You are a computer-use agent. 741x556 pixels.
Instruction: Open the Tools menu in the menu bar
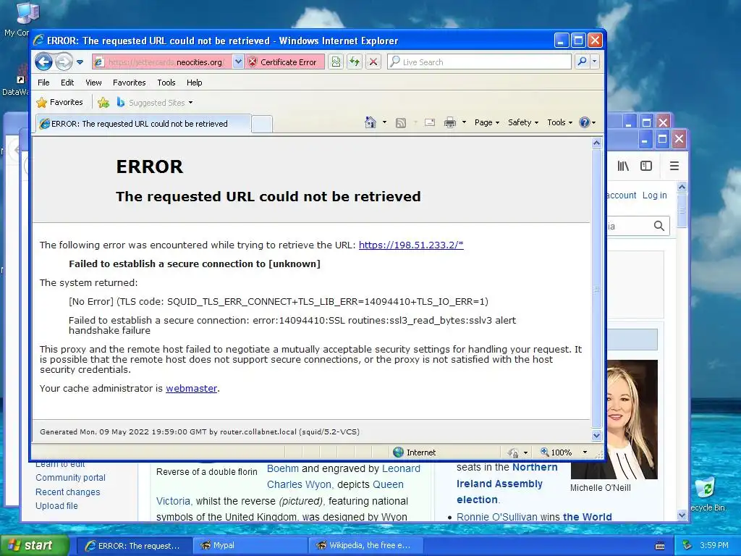(166, 83)
